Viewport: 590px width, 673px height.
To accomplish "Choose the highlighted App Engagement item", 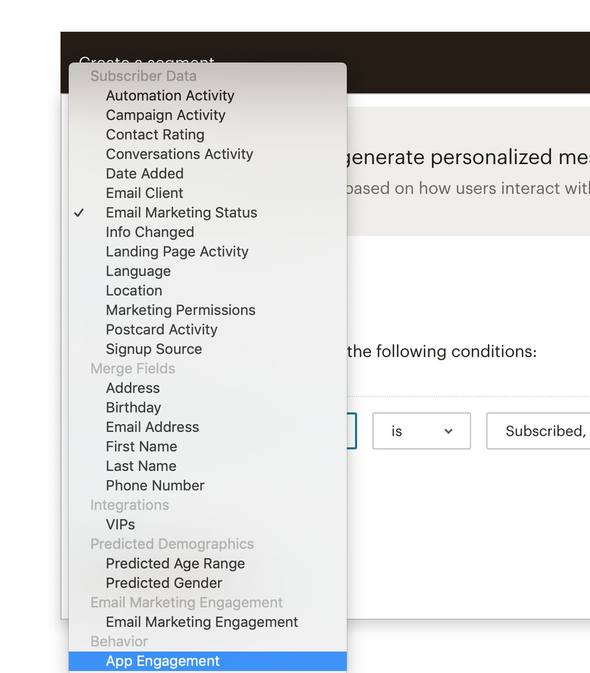I will (163, 661).
